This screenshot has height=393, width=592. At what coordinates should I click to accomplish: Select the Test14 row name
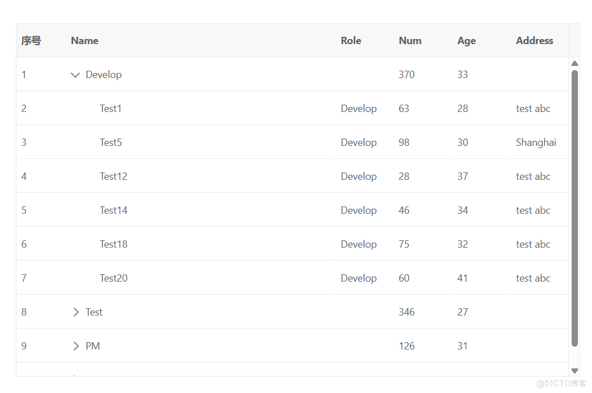point(114,210)
